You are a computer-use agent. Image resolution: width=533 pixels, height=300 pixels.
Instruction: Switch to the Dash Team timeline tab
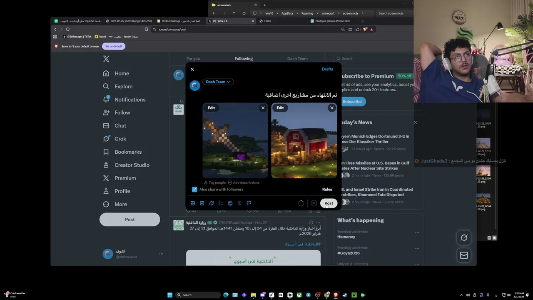point(297,59)
